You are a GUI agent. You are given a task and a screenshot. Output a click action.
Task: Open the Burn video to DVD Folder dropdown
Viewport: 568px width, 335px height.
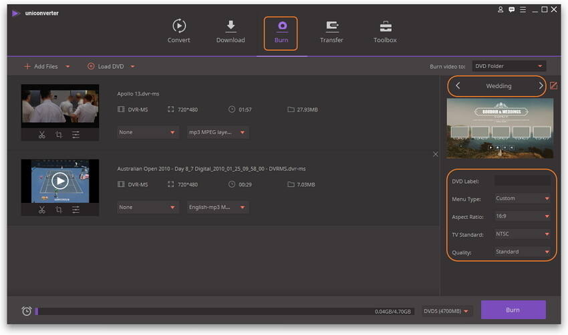pyautogui.click(x=509, y=66)
